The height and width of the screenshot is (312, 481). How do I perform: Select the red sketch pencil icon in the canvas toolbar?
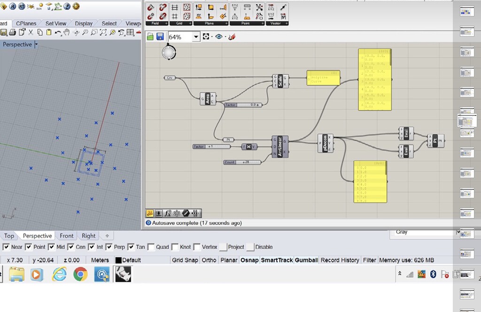click(232, 37)
